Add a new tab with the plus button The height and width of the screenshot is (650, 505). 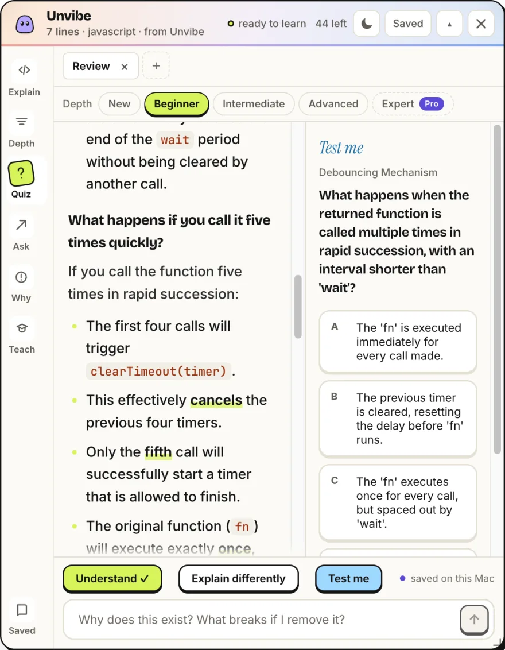(156, 65)
